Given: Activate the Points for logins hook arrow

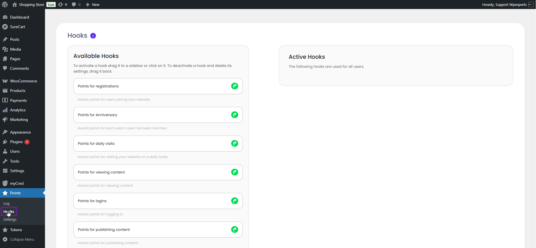Looking at the screenshot, I should click(x=235, y=201).
